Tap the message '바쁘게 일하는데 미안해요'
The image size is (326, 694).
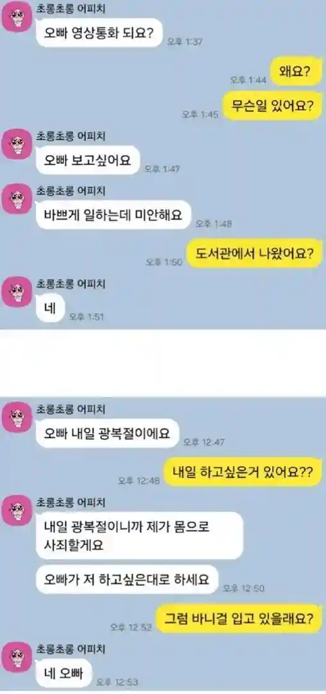pyautogui.click(x=113, y=214)
